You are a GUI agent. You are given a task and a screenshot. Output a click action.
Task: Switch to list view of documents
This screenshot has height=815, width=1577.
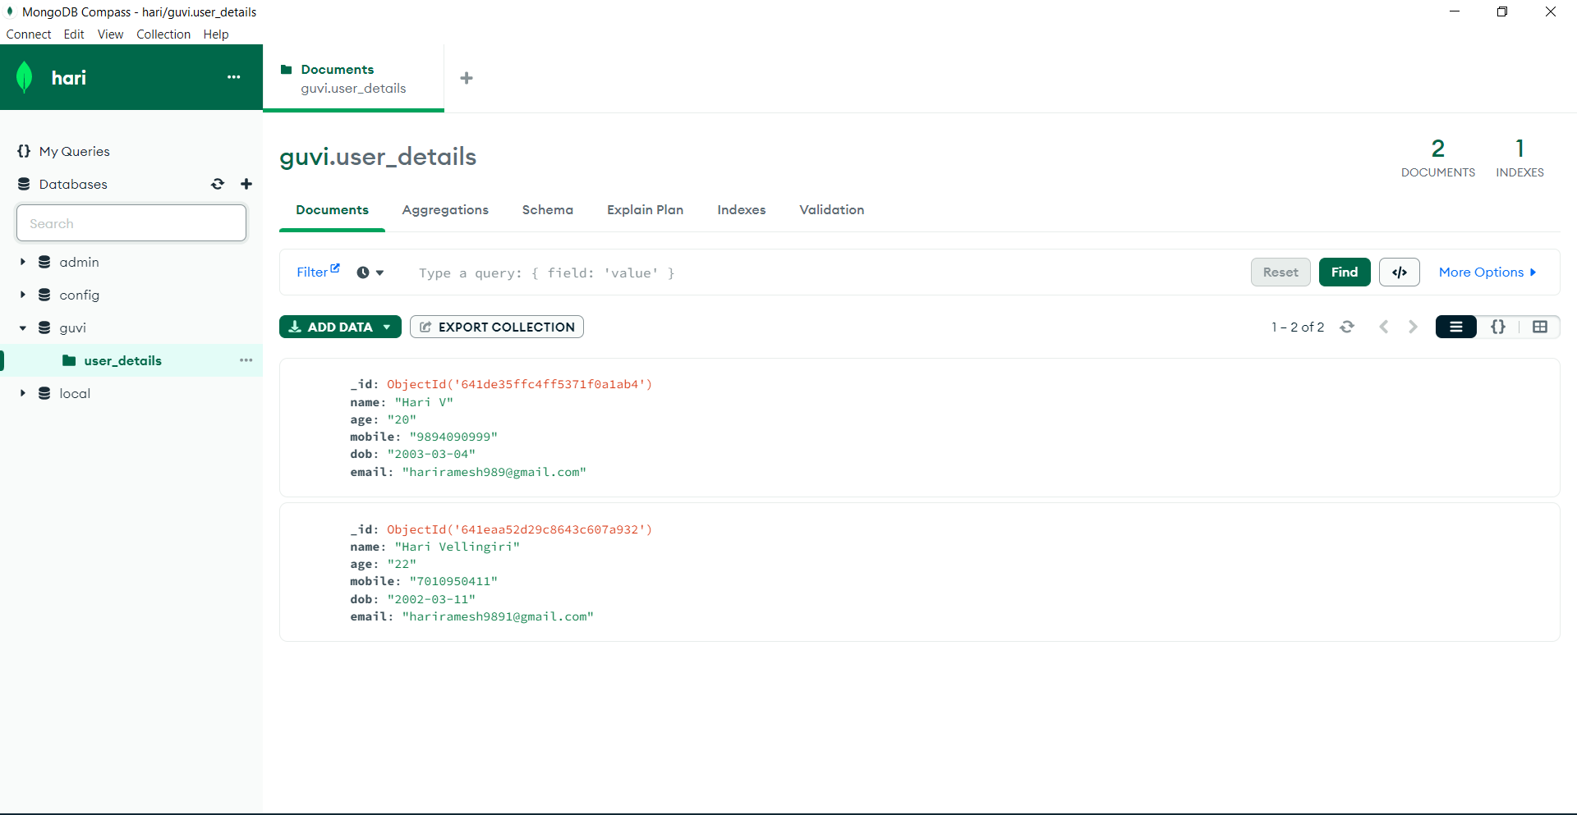(1455, 327)
